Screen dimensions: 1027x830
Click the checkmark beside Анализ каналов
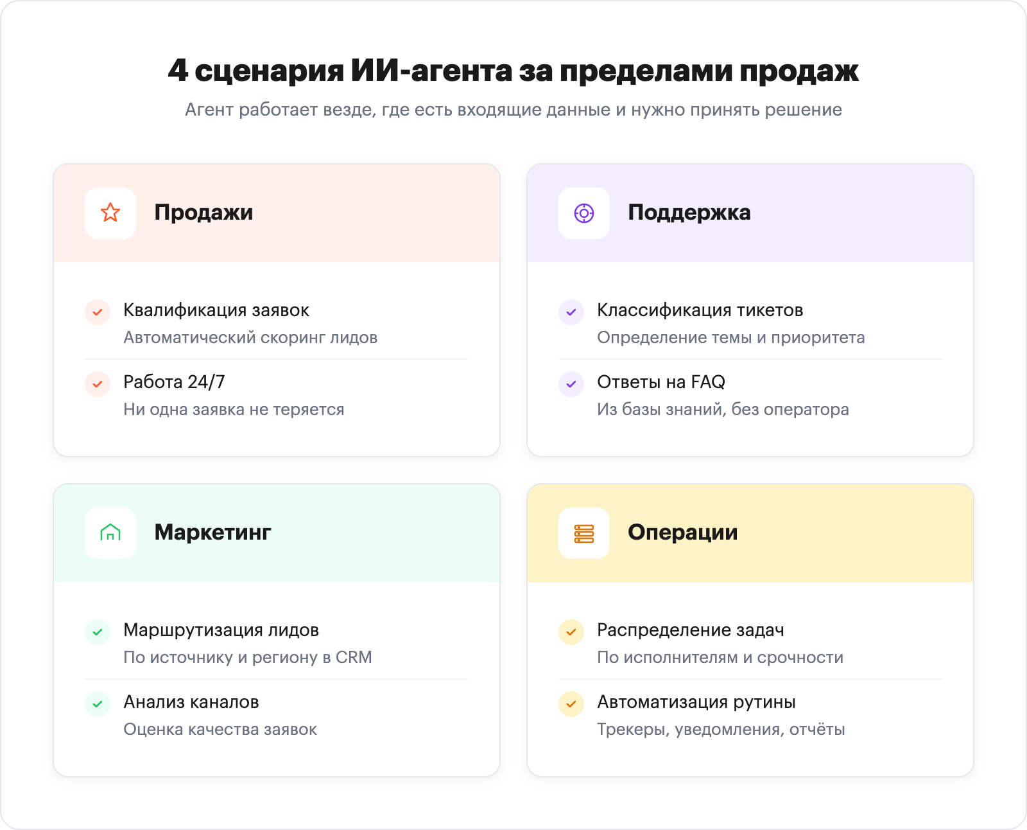(x=98, y=704)
